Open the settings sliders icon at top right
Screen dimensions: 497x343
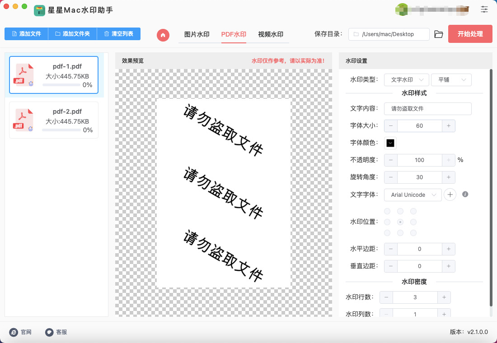tap(484, 9)
